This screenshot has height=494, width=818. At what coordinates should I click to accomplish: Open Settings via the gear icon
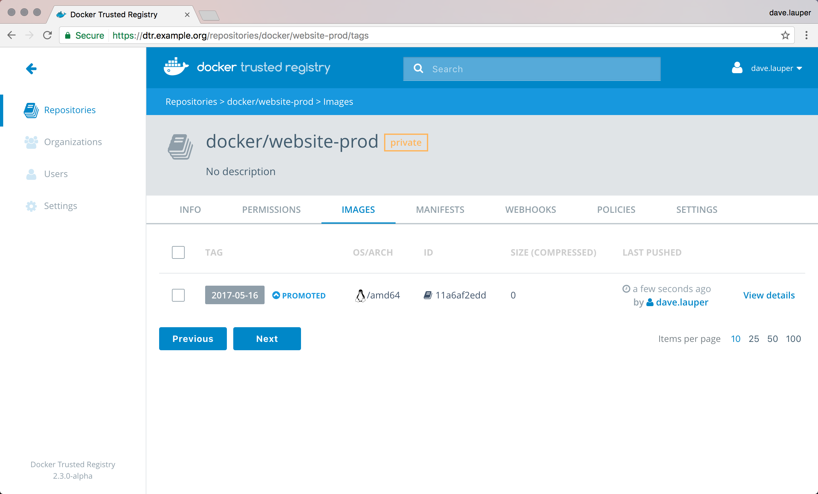(x=31, y=206)
